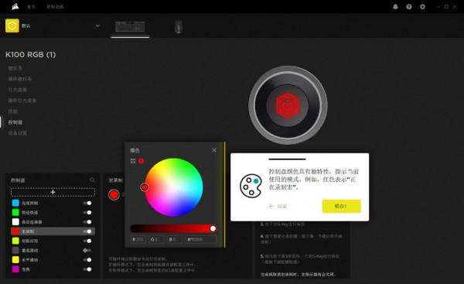This screenshot has width=464, height=284.
Task: Select the keyboard device thumbnail
Action: 130,26
